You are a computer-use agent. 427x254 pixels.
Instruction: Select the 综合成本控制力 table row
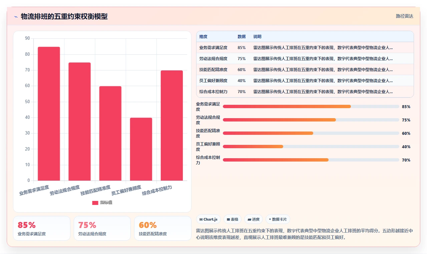[305, 91]
